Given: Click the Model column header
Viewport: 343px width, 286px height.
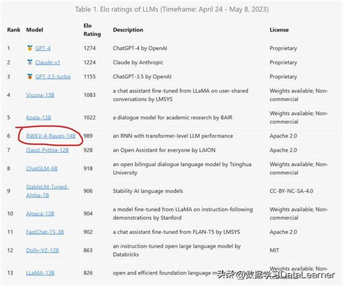Looking at the screenshot, I should pos(35,30).
